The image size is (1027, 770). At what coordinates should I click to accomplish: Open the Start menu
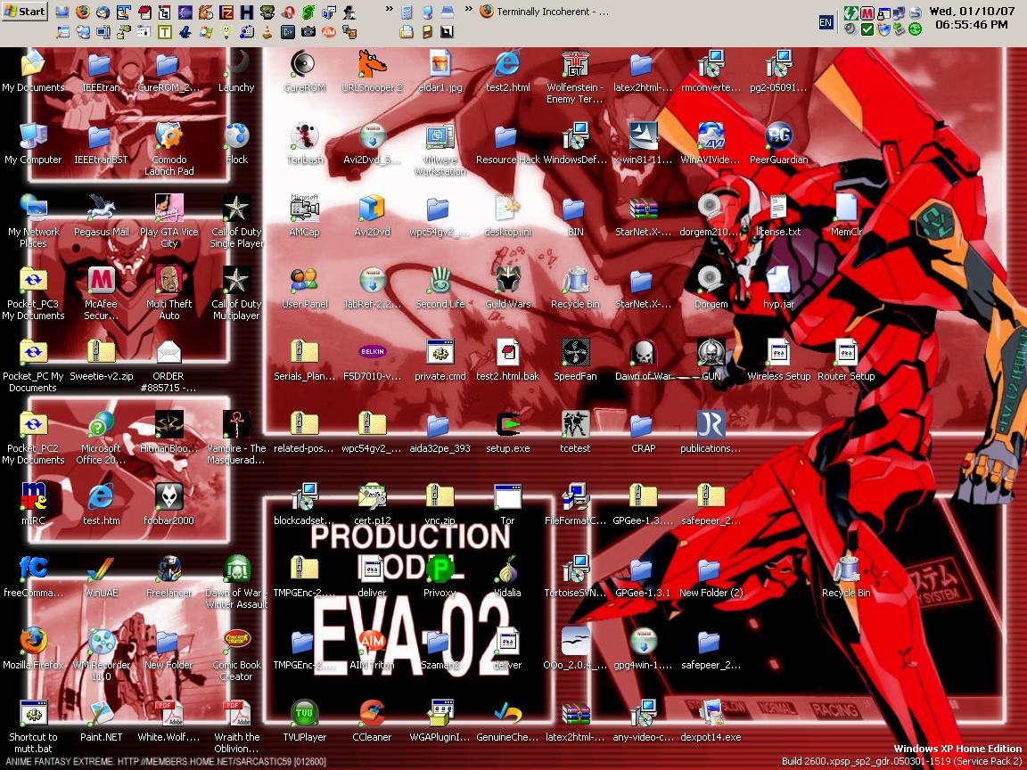click(25, 12)
